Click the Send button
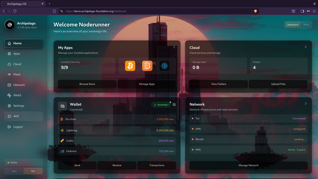This screenshot has height=179, width=318. coord(77,165)
